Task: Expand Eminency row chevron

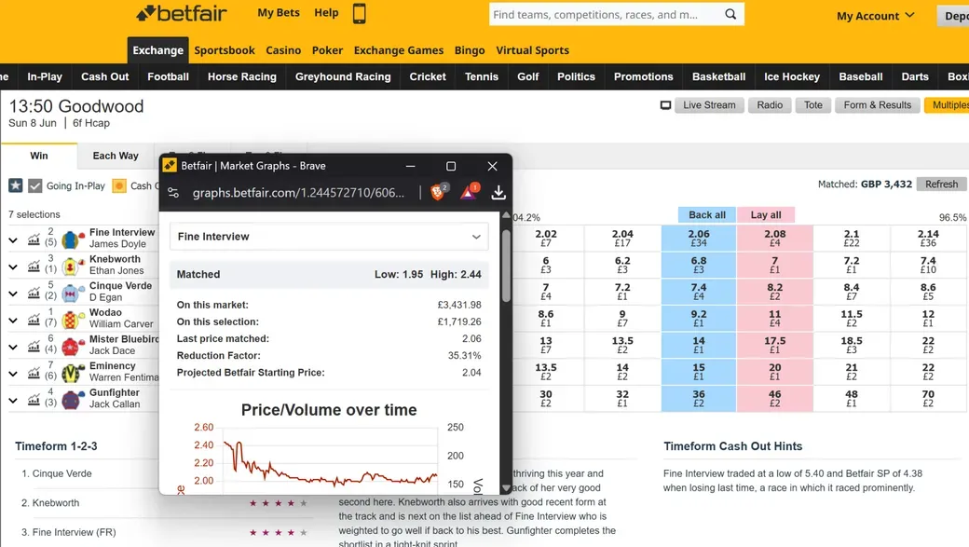Action: pyautogui.click(x=13, y=374)
